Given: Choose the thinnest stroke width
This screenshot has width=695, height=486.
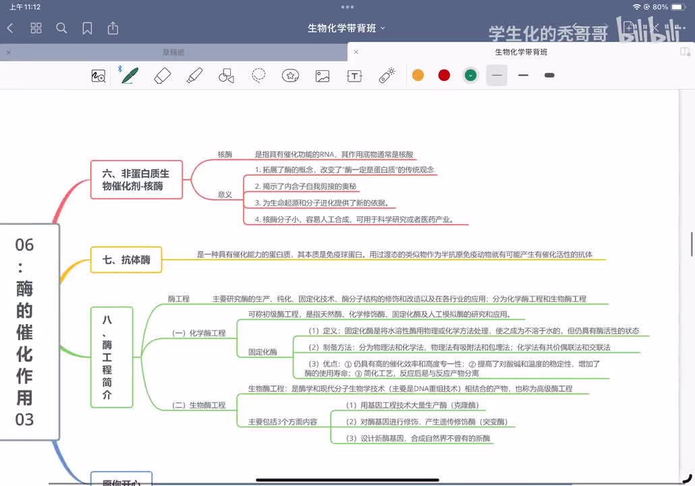Looking at the screenshot, I should click(497, 76).
